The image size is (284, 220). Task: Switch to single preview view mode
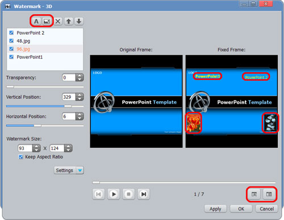click(x=254, y=194)
